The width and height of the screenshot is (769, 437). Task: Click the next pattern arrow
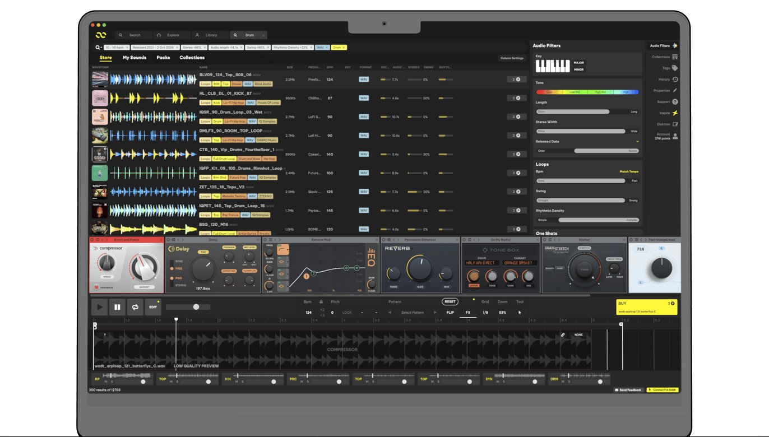pyautogui.click(x=435, y=313)
